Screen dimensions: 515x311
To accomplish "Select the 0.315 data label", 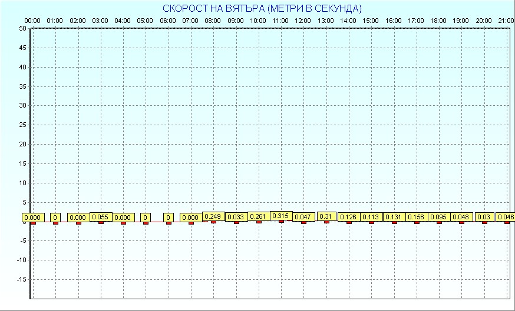I will point(281,216).
